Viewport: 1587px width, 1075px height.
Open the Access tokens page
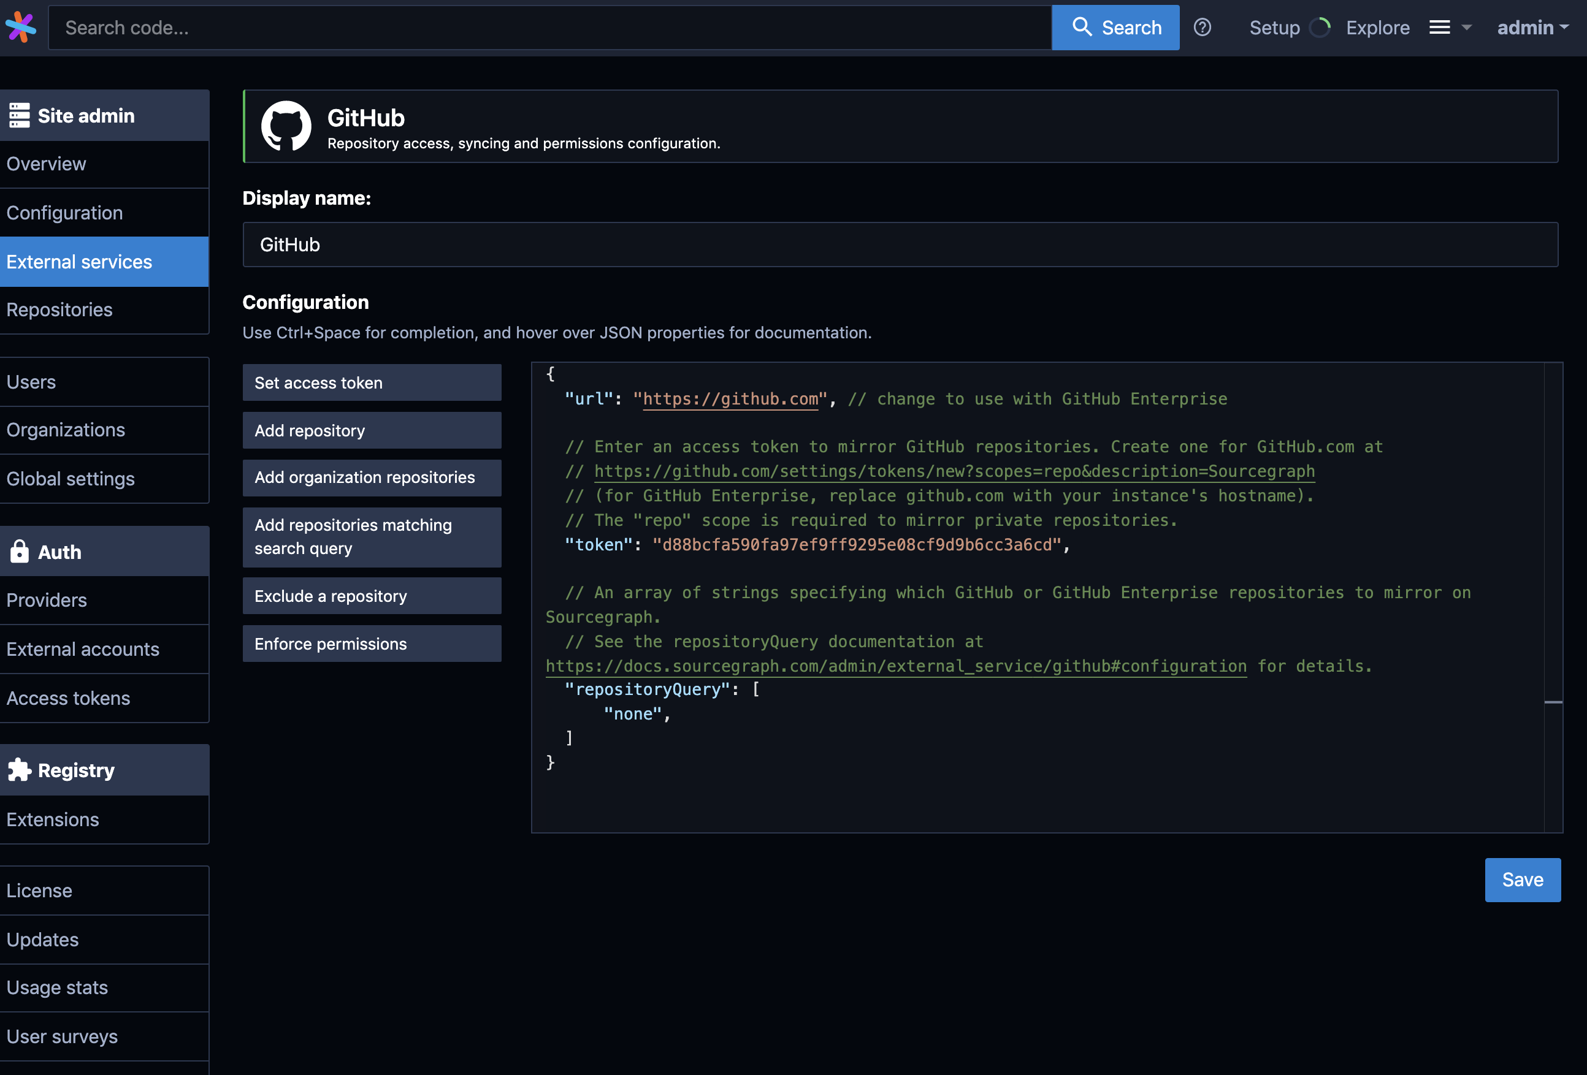[68, 697]
